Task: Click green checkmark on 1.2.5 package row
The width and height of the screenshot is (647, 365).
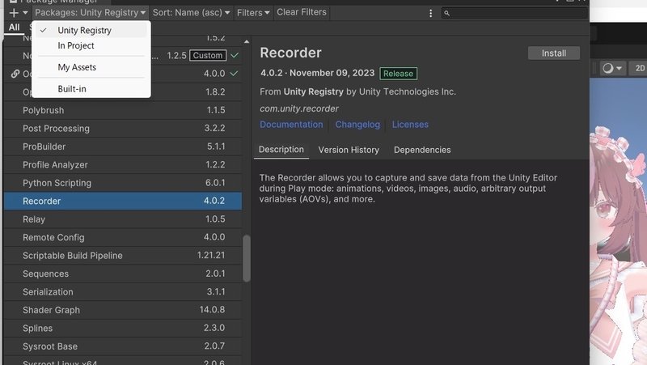Action: (235, 55)
